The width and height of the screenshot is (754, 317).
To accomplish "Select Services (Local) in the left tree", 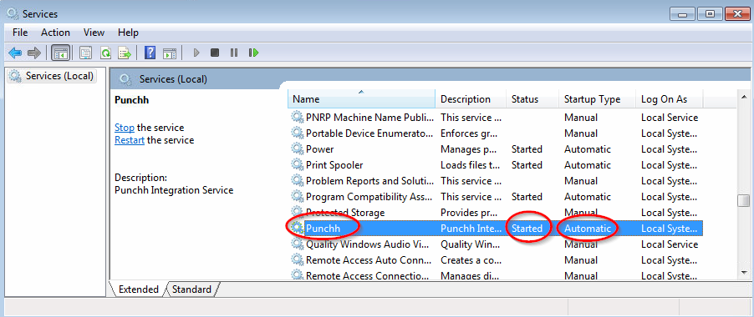I will [52, 76].
